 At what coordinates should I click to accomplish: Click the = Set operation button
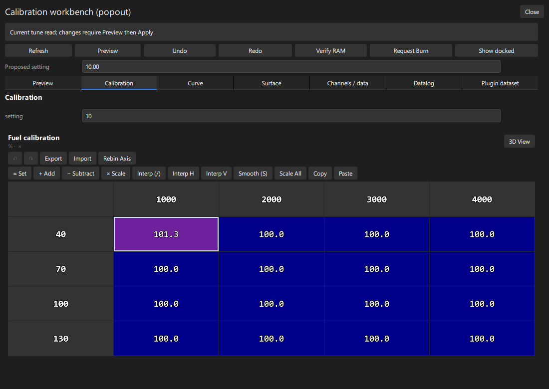19,174
